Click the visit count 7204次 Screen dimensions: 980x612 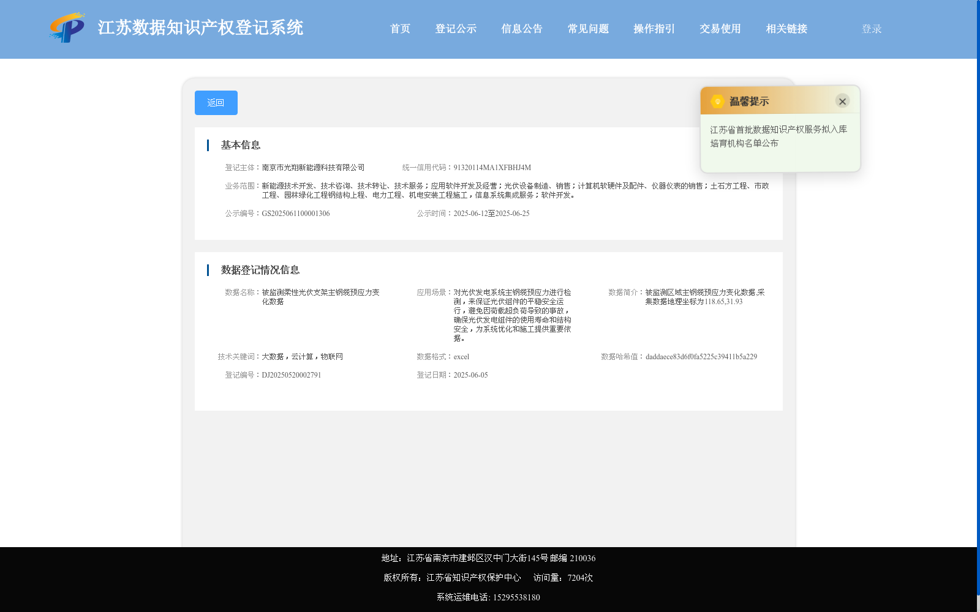580,578
